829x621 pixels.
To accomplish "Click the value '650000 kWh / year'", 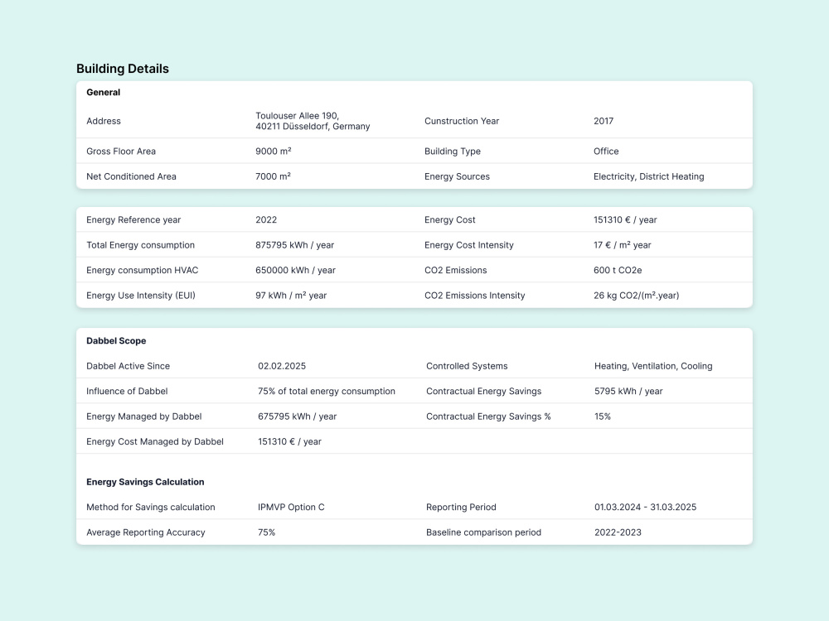I will pyautogui.click(x=296, y=271).
